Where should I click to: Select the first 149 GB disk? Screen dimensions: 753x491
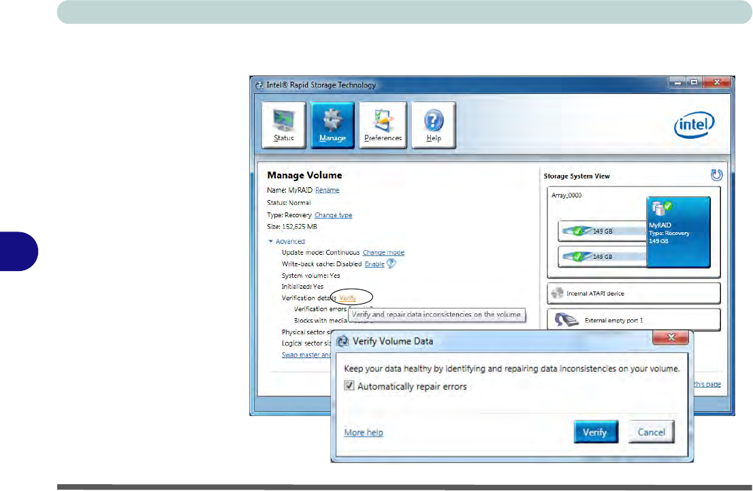pos(603,231)
